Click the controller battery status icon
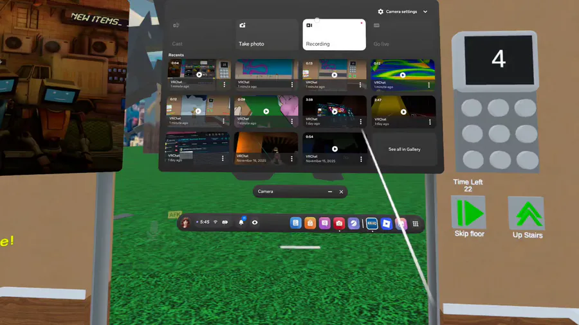 point(225,222)
